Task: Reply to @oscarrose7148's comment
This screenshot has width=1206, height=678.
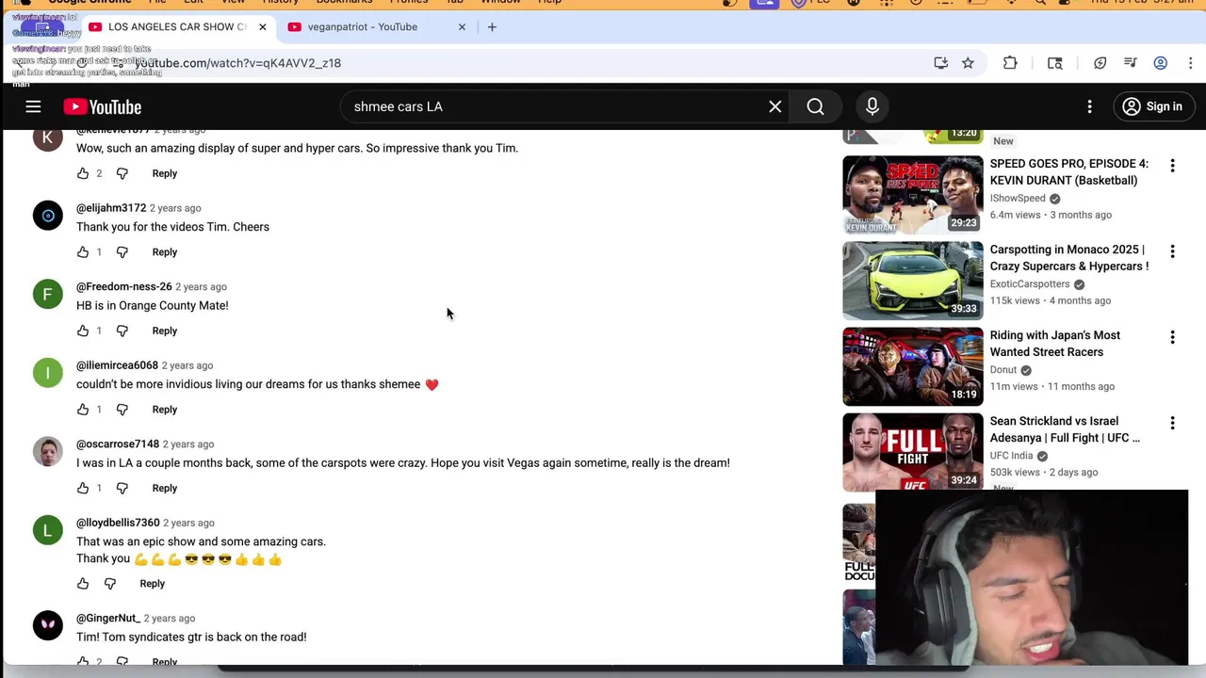Action: click(165, 488)
